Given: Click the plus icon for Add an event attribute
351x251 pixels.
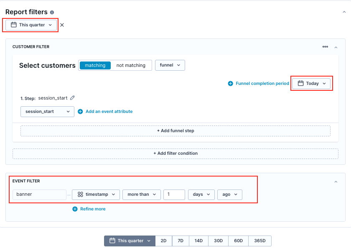Looking at the screenshot, I should click(80, 111).
